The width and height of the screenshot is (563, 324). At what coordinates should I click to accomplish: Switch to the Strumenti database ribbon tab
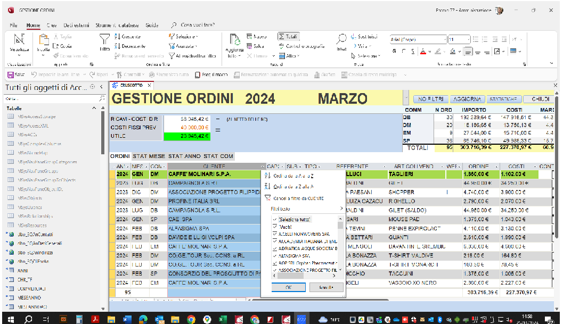117,25
